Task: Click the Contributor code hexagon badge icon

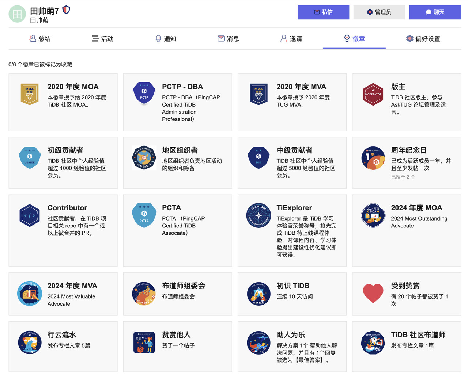Action: [x=30, y=215]
